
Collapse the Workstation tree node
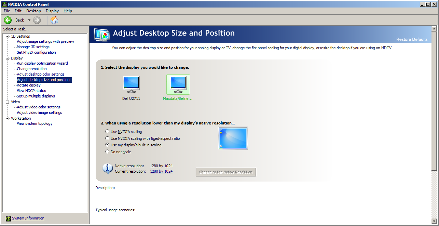[8, 118]
